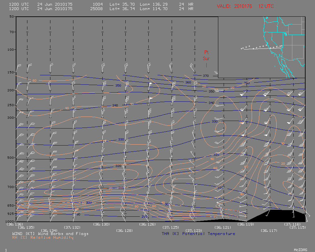Click the 500 pressure level axis label

(x=11, y=158)
